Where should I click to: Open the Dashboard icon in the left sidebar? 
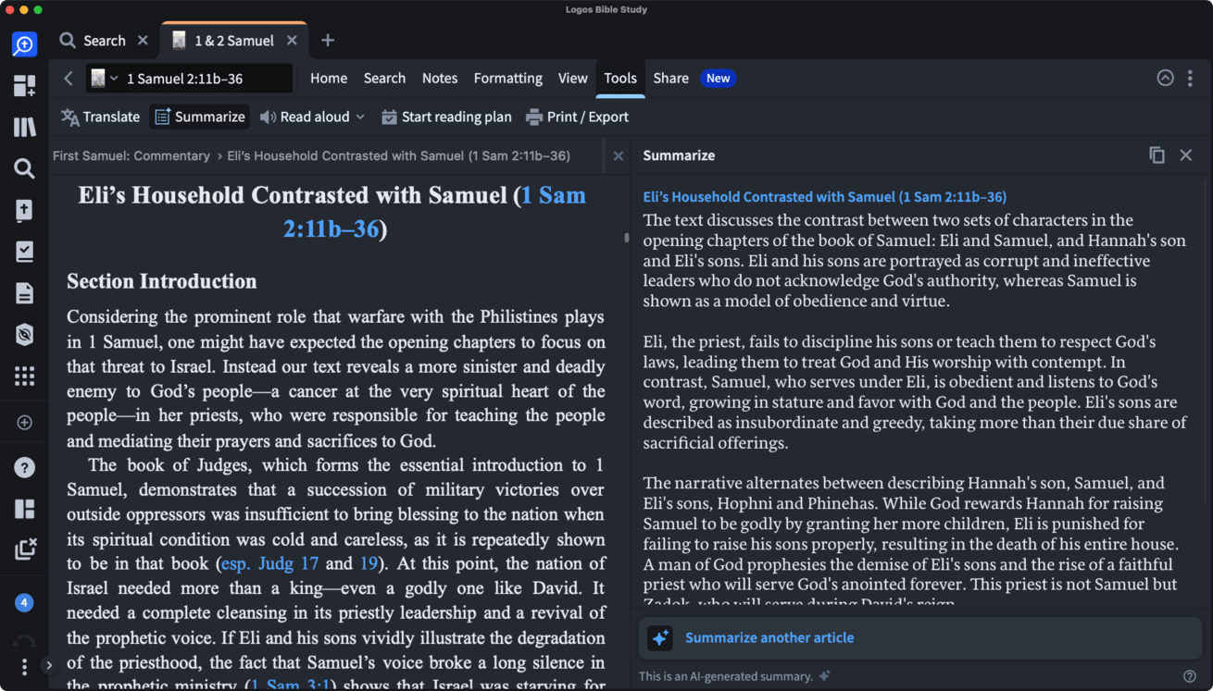click(24, 86)
